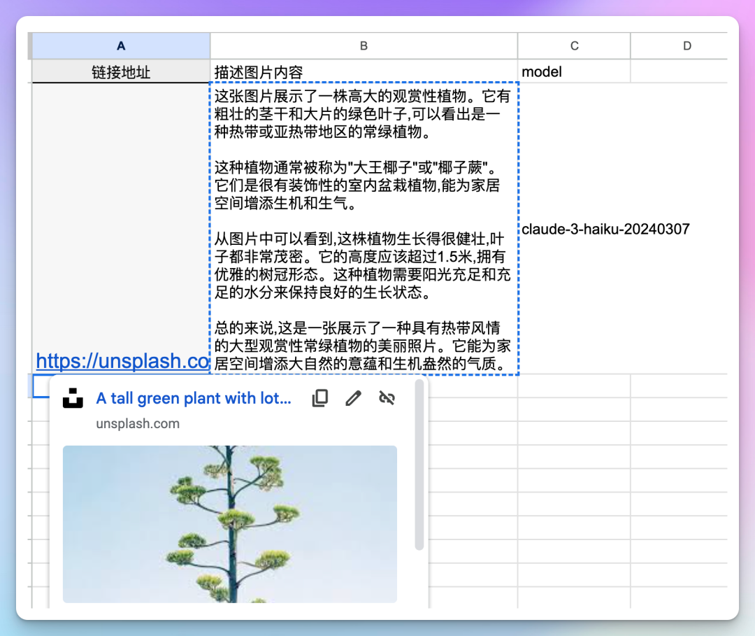Click the pencil edit link icon
This screenshot has height=636, width=755.
[x=354, y=398]
